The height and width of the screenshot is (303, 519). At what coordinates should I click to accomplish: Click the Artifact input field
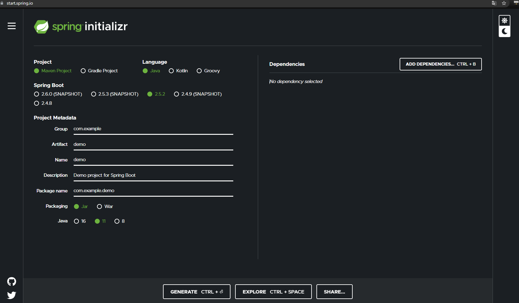click(x=153, y=144)
